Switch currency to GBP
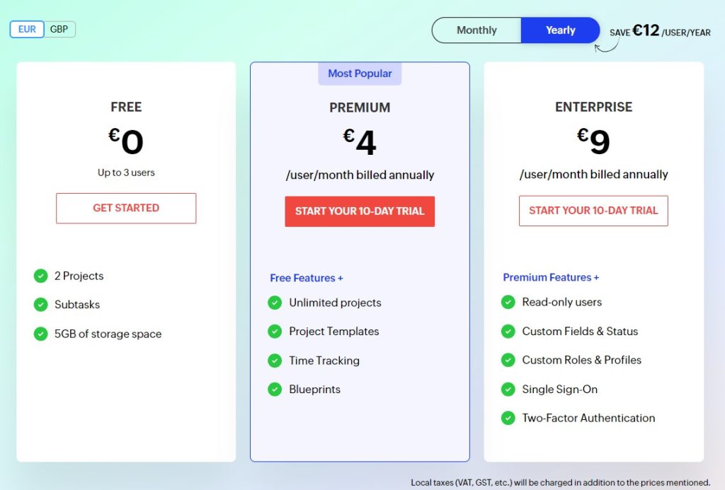The height and width of the screenshot is (490, 725). click(59, 29)
